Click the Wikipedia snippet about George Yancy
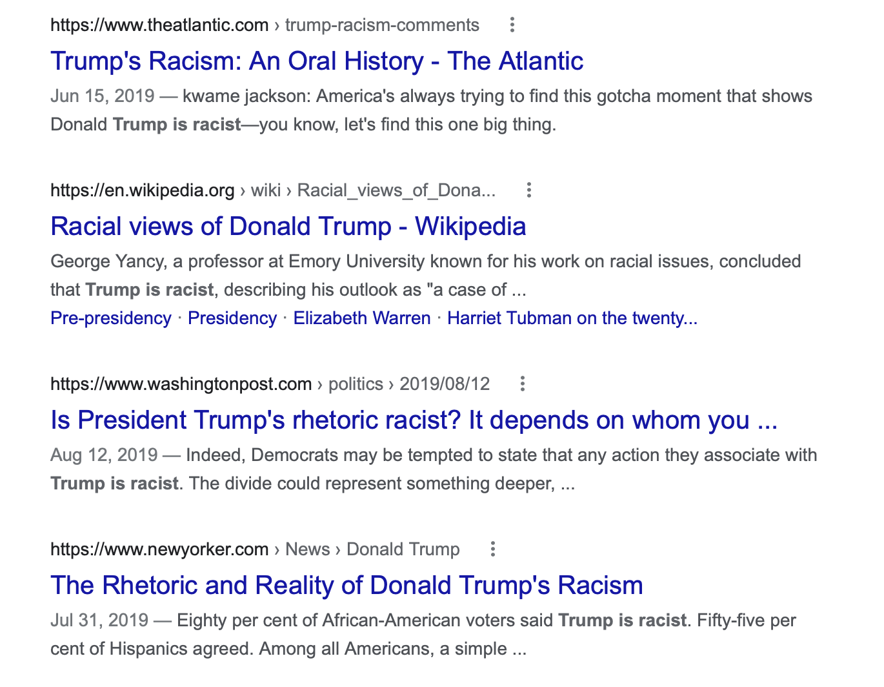The image size is (884, 687). (426, 276)
